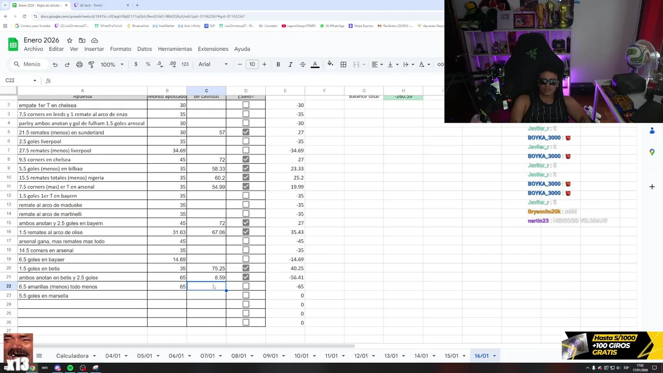
Task: Open the Insertar menu
Action: (94, 49)
